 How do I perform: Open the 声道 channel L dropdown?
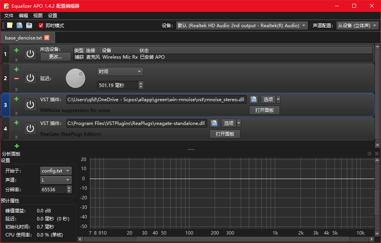point(56,180)
